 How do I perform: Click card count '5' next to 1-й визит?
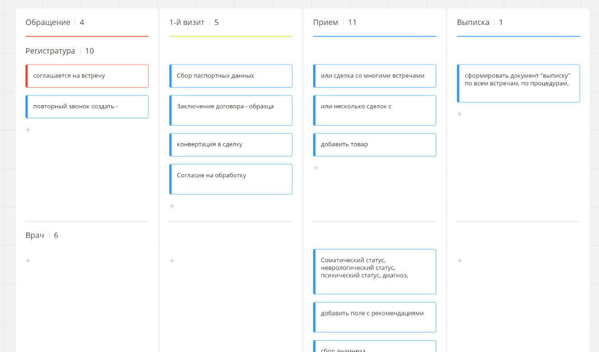(x=217, y=22)
